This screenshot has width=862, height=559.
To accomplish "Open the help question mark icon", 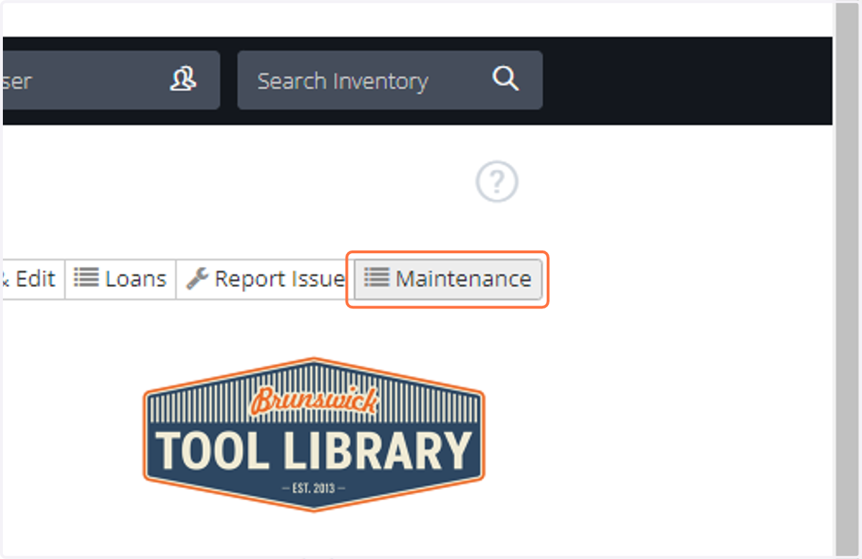I will pyautogui.click(x=496, y=182).
